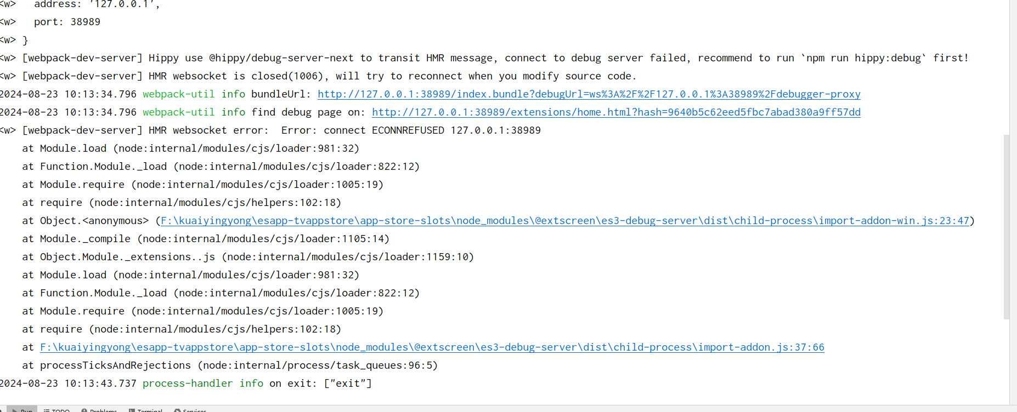The height and width of the screenshot is (412, 1017).
Task: Switch to the Run tool window tab
Action: click(x=22, y=409)
